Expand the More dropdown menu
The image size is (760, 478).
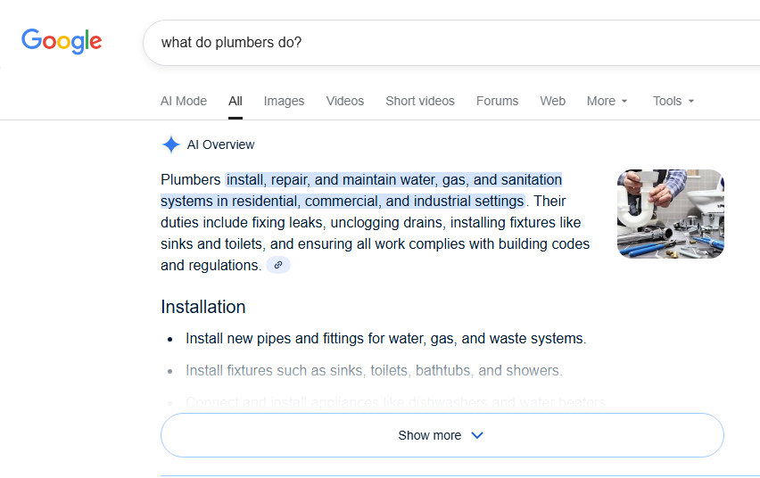pos(607,101)
